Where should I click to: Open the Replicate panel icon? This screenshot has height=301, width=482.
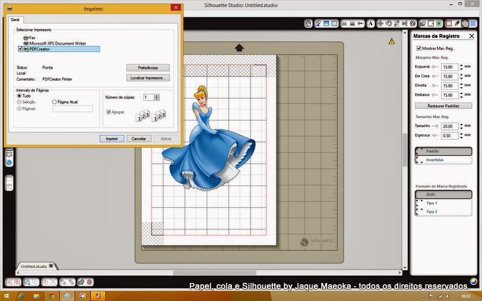413,23
